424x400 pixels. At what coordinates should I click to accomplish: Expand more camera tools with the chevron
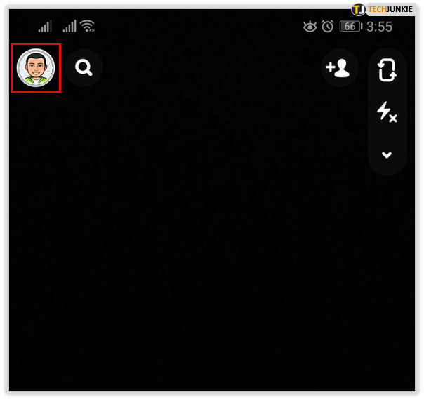[387, 155]
